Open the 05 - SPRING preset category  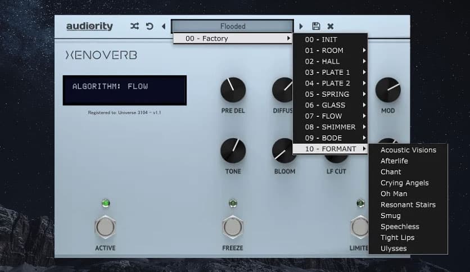330,94
